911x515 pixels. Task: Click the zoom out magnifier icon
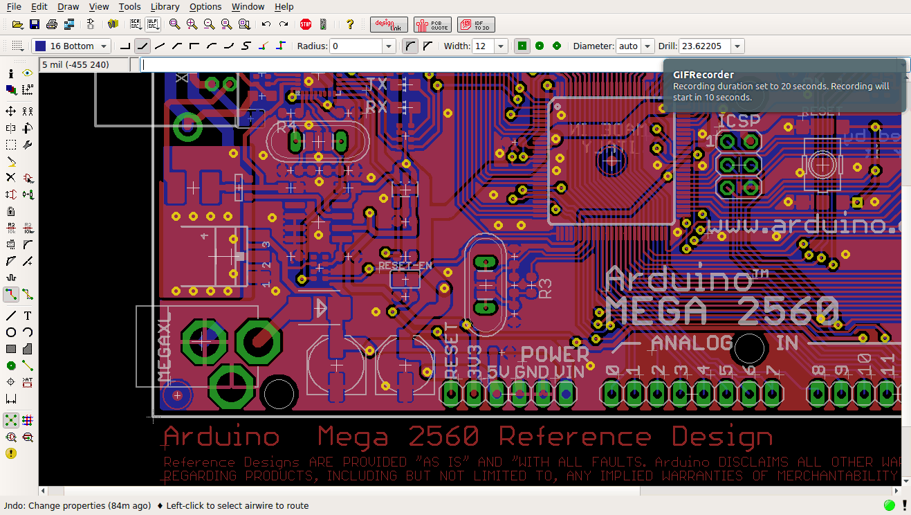pyautogui.click(x=209, y=24)
